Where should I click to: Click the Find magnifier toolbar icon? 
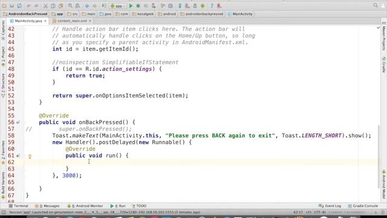pos(70,5)
